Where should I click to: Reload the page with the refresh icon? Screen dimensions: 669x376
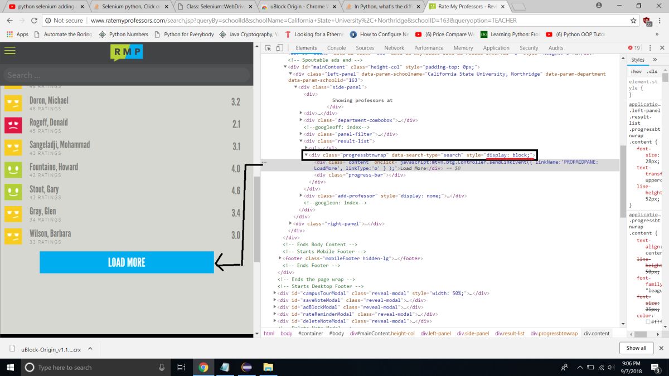tap(35, 21)
